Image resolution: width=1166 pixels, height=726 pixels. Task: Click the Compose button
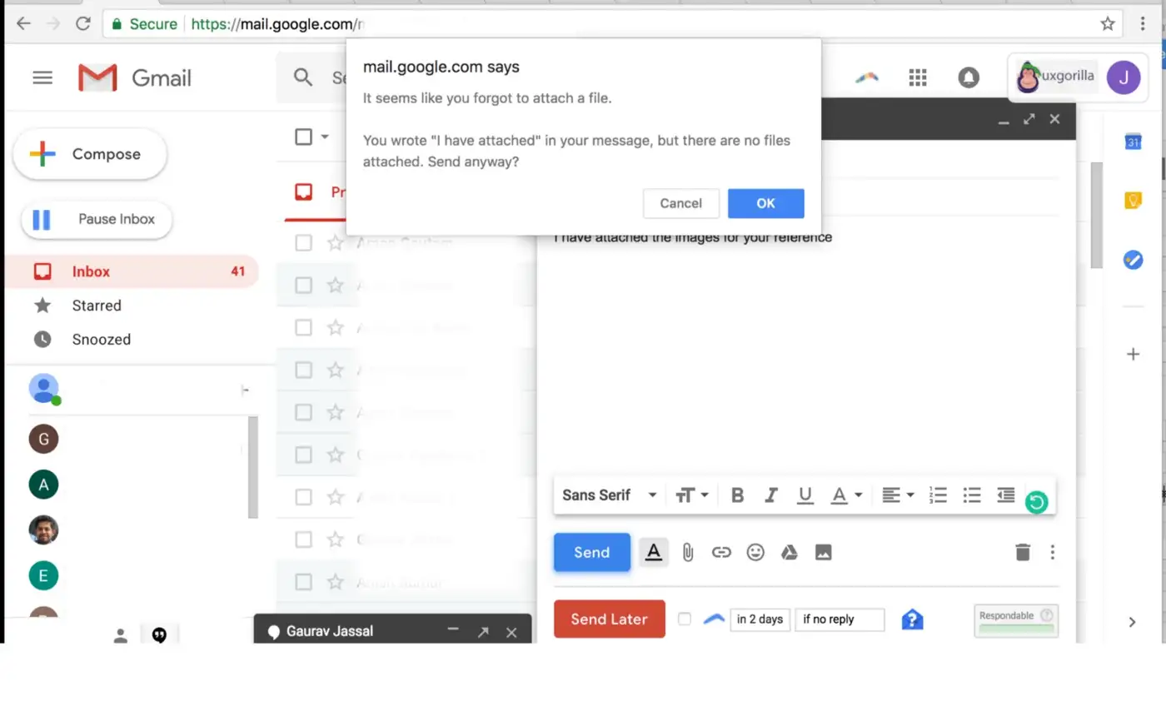coord(90,154)
